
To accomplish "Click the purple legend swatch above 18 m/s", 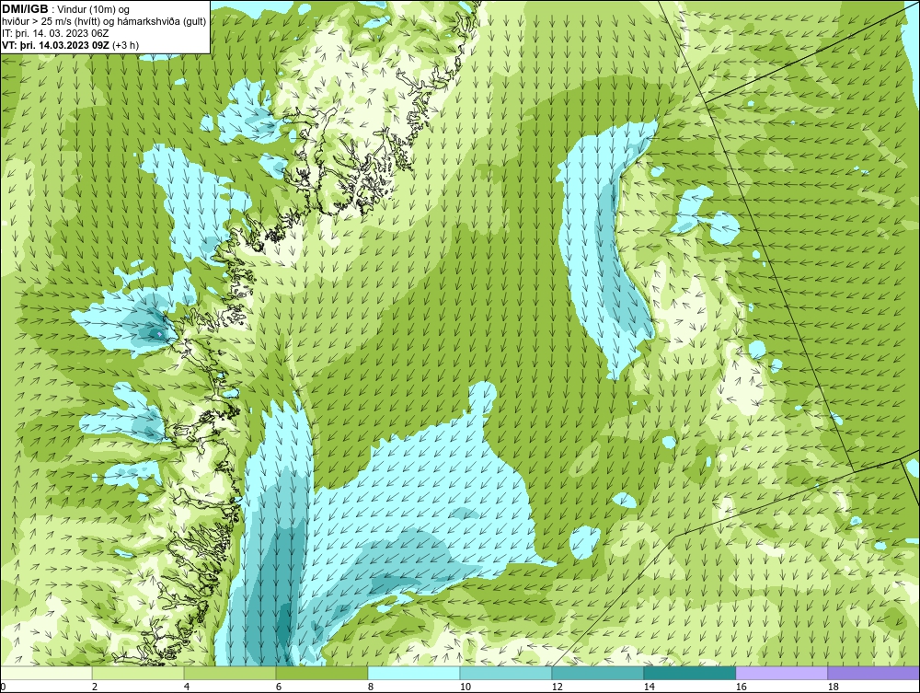I will tap(874, 673).
